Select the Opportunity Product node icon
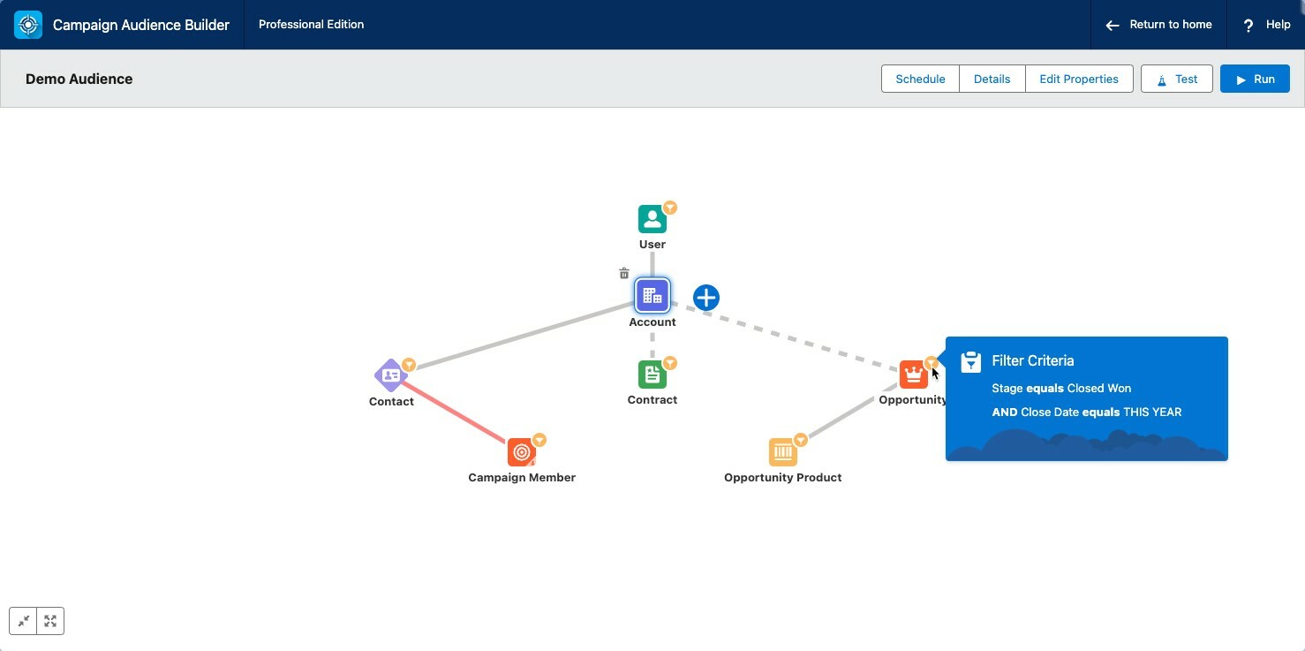 pos(782,451)
